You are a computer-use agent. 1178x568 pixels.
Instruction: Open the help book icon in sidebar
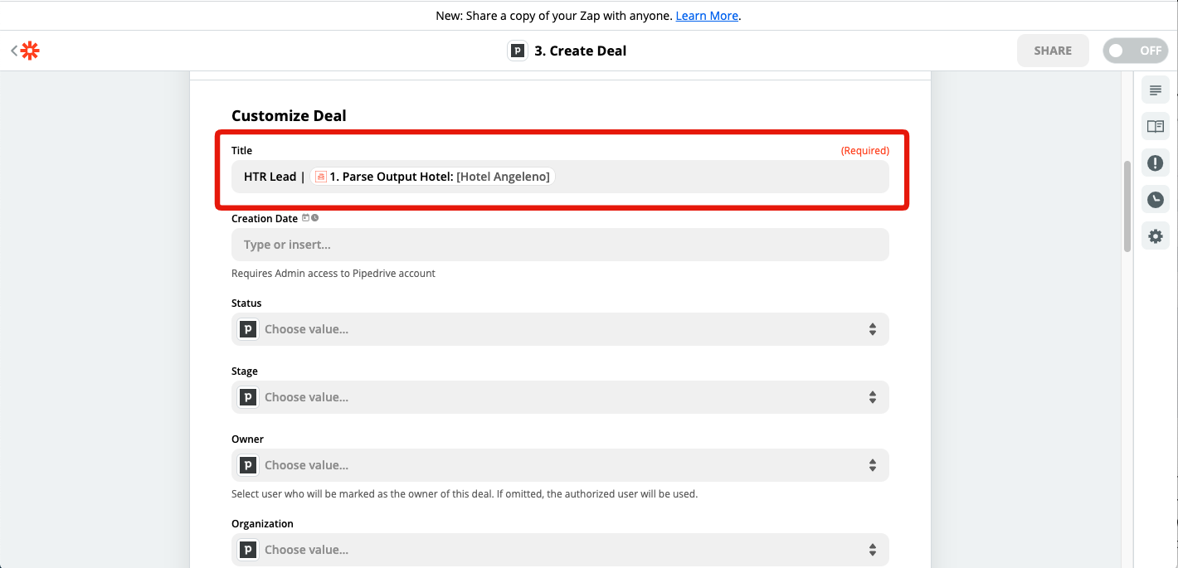[1155, 126]
